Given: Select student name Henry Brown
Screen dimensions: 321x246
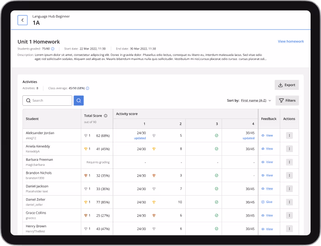Looking at the screenshot, I should 36,226.
